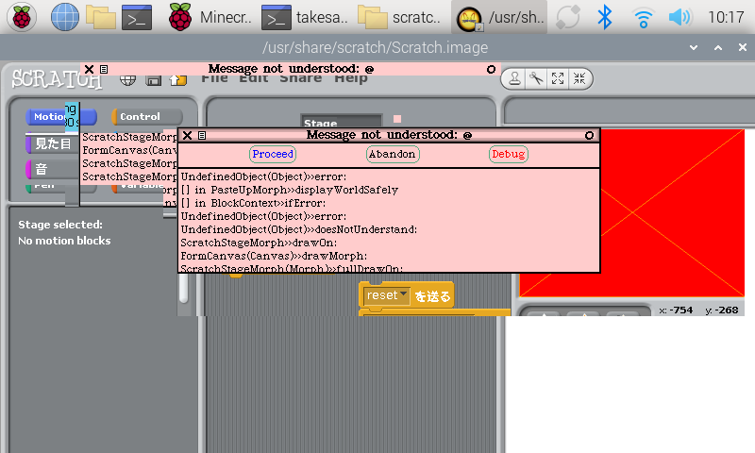755x453 pixels.
Task: Select the grow sprite tool
Action: point(558,78)
